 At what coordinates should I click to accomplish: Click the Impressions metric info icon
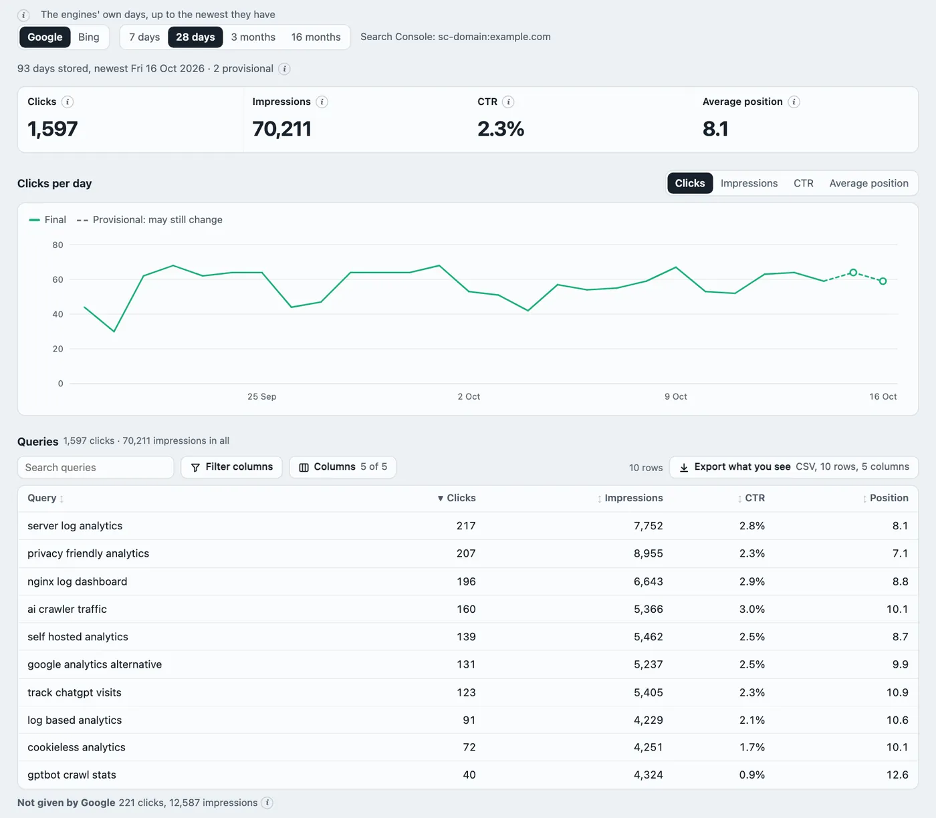(x=322, y=102)
